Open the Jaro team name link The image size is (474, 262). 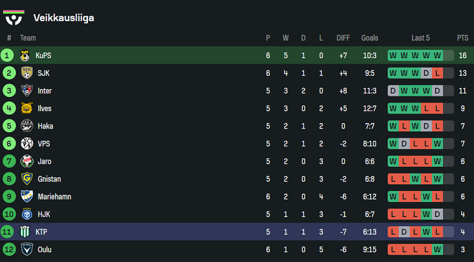click(x=44, y=161)
